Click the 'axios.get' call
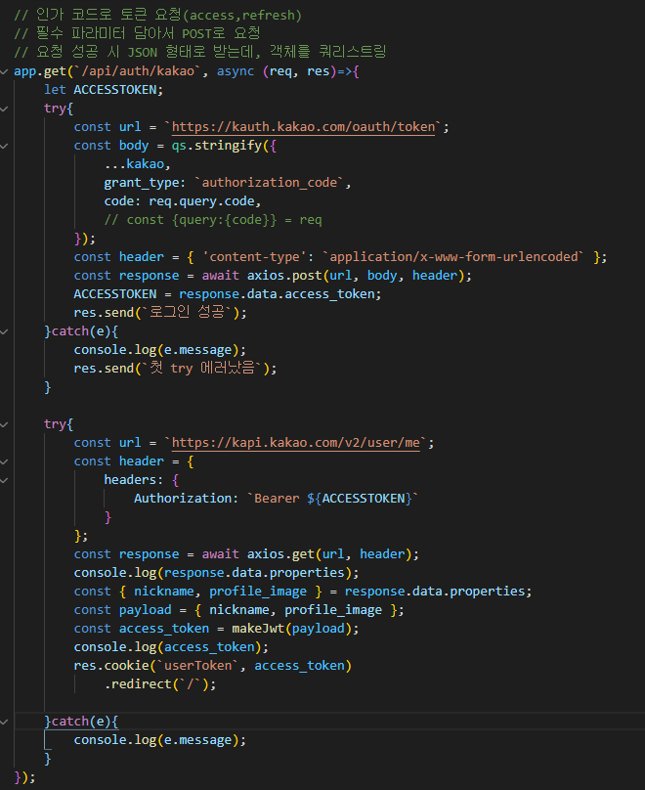This screenshot has height=790, width=645. click(280, 554)
